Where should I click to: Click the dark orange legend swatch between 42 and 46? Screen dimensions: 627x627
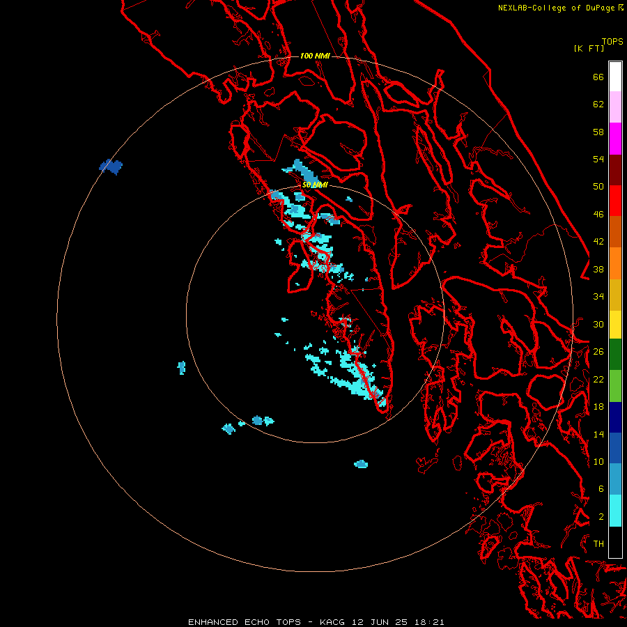click(x=615, y=232)
